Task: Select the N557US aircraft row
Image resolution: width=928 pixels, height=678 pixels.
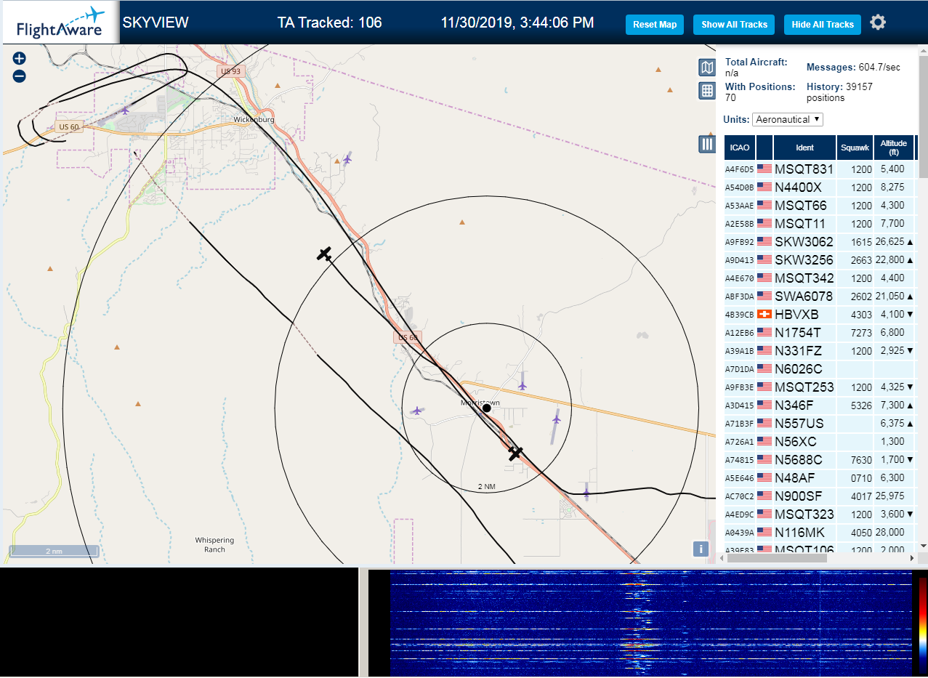Action: coord(820,424)
